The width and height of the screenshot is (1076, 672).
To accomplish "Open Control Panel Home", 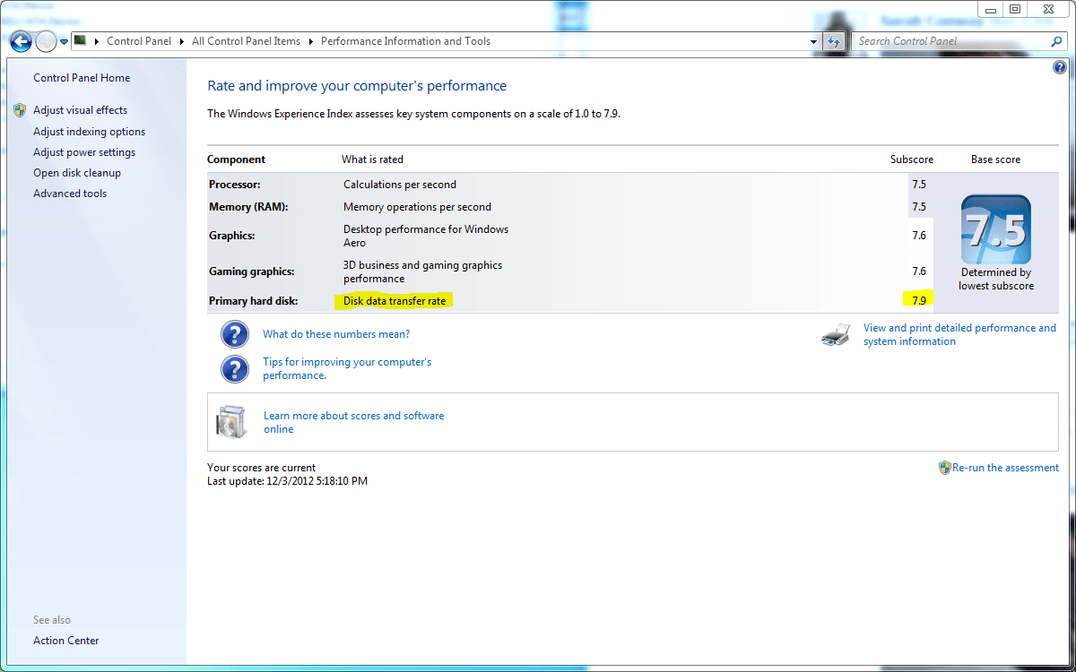I will click(x=82, y=78).
